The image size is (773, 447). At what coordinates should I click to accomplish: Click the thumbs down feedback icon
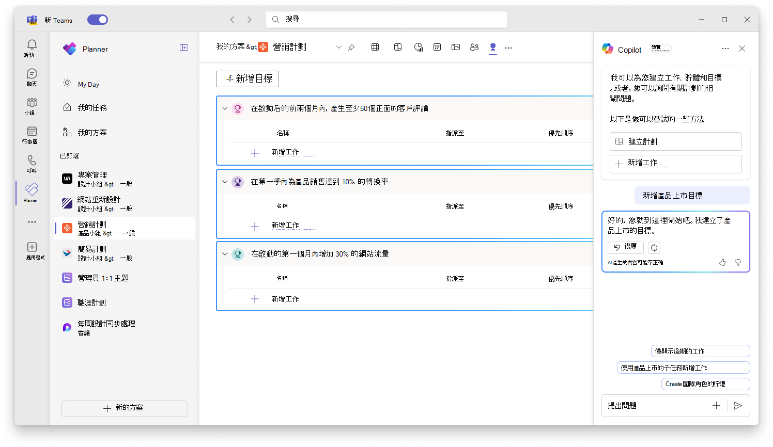pos(738,262)
